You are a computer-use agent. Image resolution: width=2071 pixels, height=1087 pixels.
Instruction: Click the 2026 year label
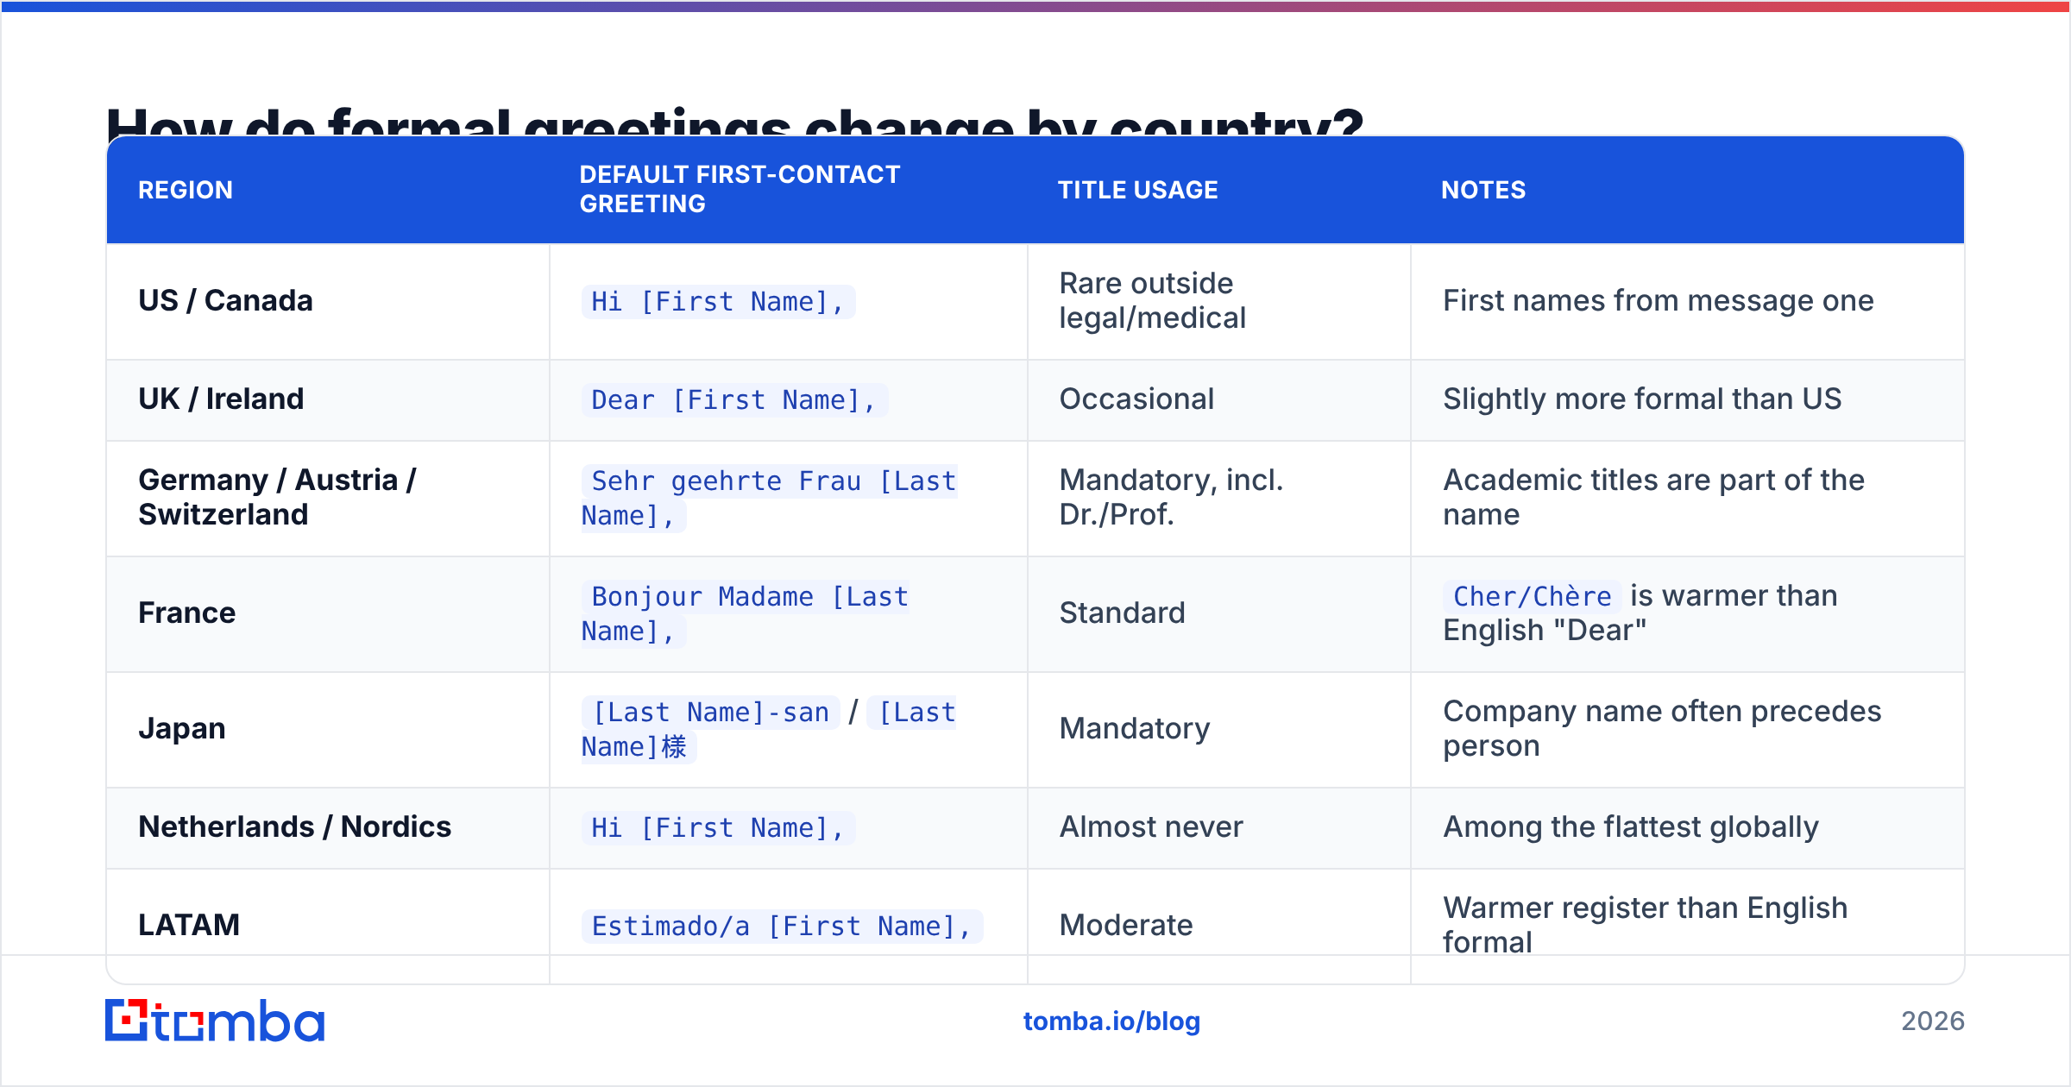coord(1933,1021)
